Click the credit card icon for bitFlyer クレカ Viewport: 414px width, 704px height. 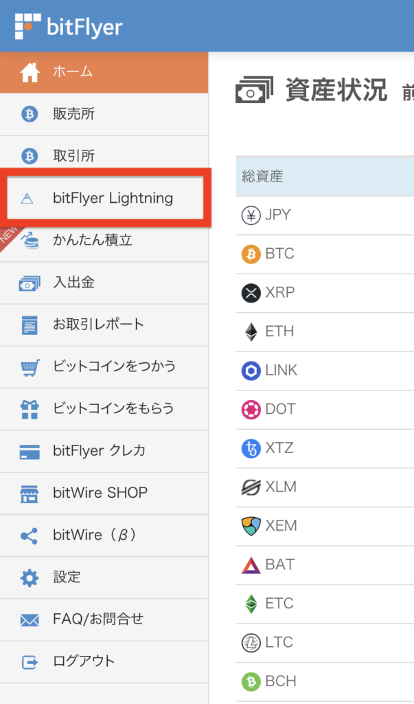click(30, 452)
